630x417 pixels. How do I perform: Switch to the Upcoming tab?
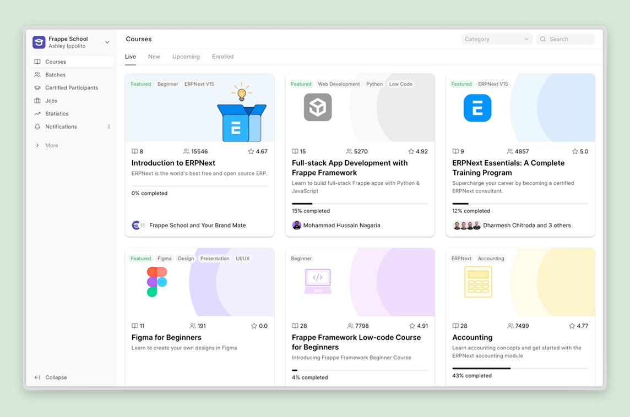pos(186,57)
